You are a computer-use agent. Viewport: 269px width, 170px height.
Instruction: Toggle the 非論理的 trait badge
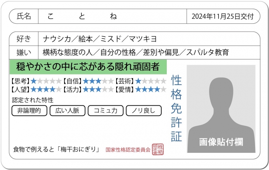point(29,111)
